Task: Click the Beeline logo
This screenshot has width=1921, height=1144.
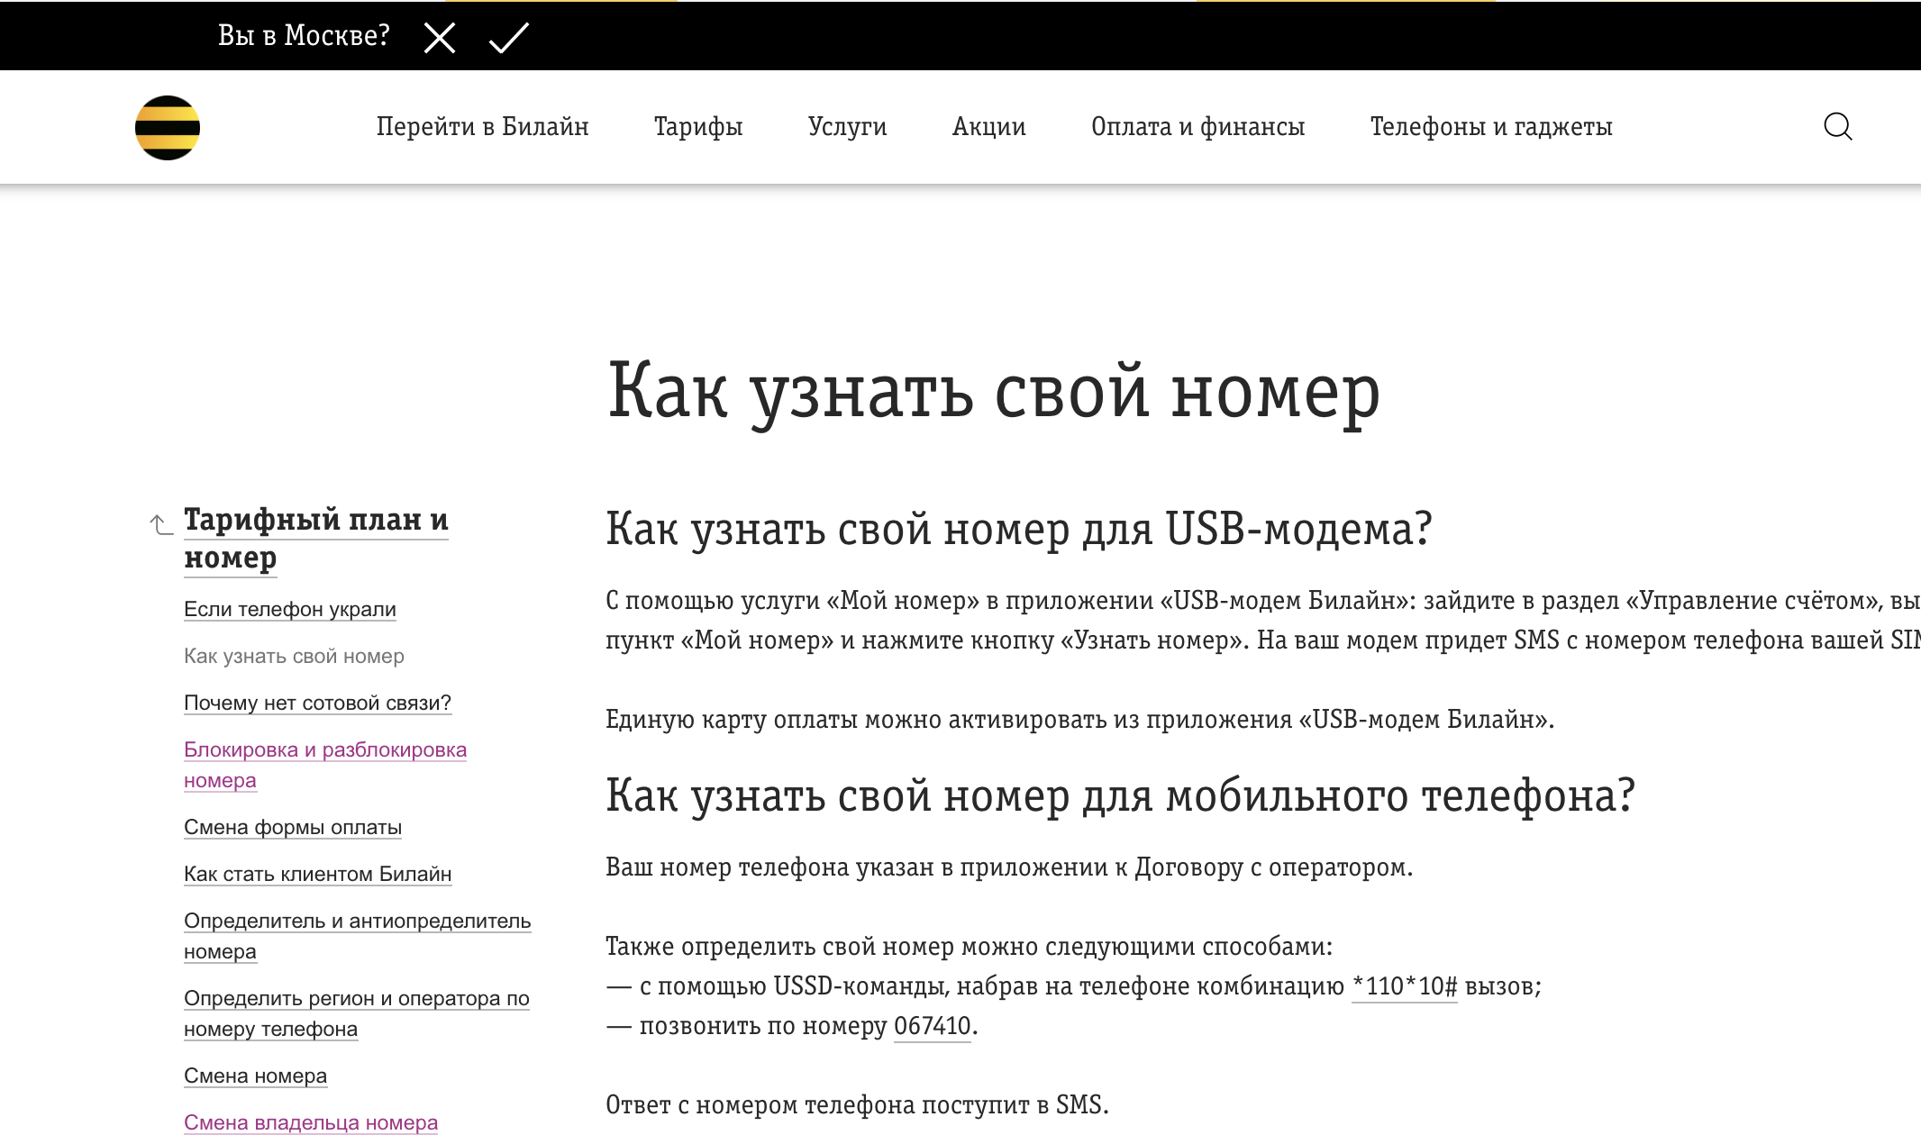Action: point(167,126)
